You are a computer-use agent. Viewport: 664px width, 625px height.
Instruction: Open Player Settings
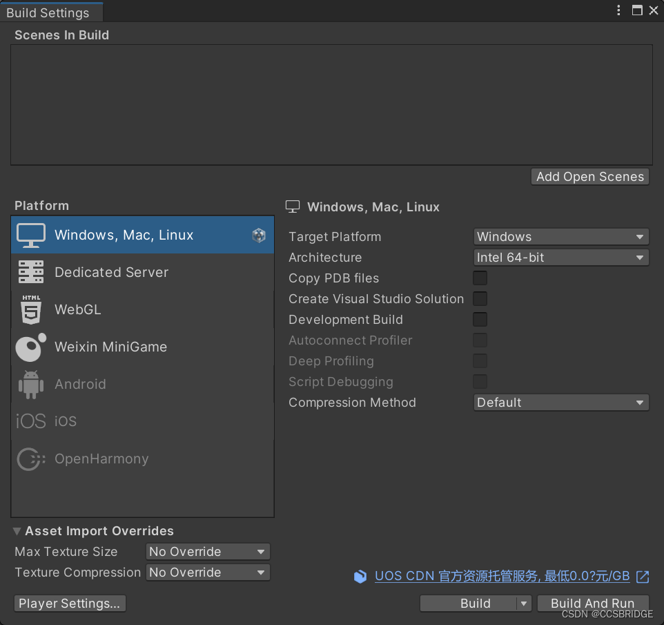[x=70, y=604]
